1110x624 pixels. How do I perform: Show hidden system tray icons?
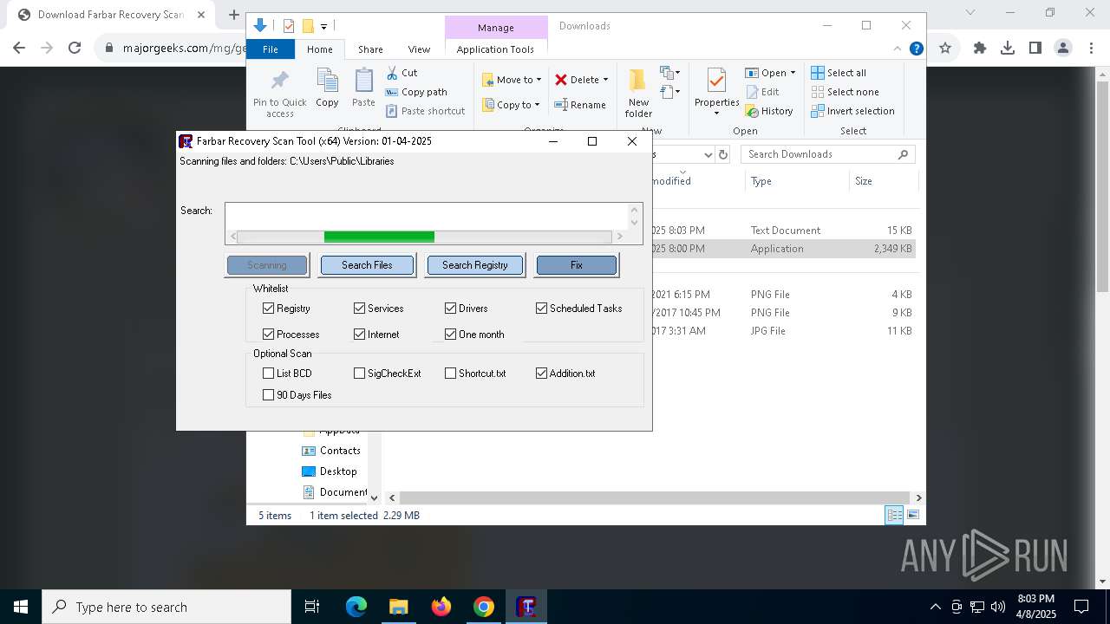coord(935,607)
